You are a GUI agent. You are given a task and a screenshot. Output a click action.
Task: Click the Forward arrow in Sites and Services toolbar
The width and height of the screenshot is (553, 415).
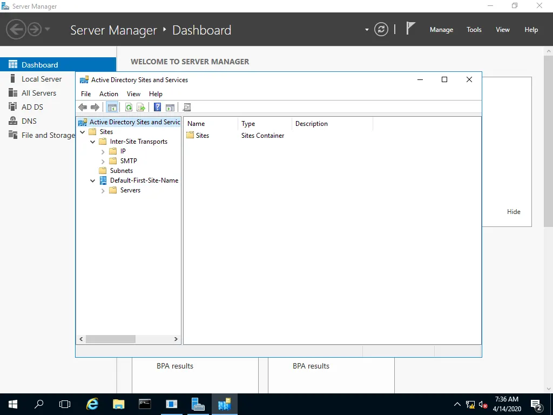click(x=95, y=108)
